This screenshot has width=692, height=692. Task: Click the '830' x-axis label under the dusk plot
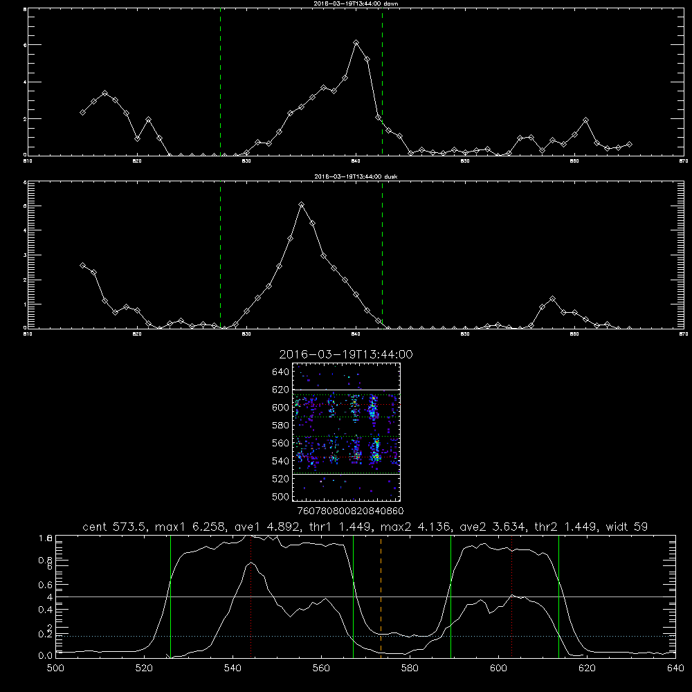click(x=247, y=334)
